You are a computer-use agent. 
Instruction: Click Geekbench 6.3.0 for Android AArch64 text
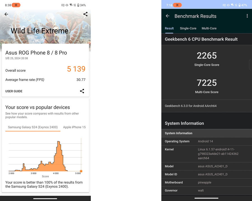pyautogui.click(x=191, y=106)
